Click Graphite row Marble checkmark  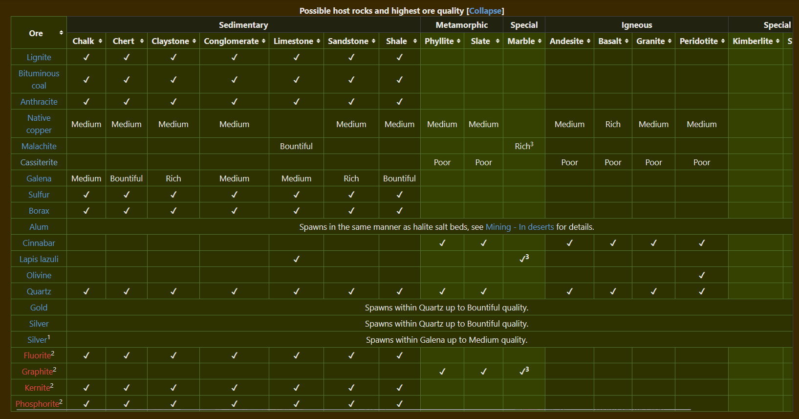(522, 372)
